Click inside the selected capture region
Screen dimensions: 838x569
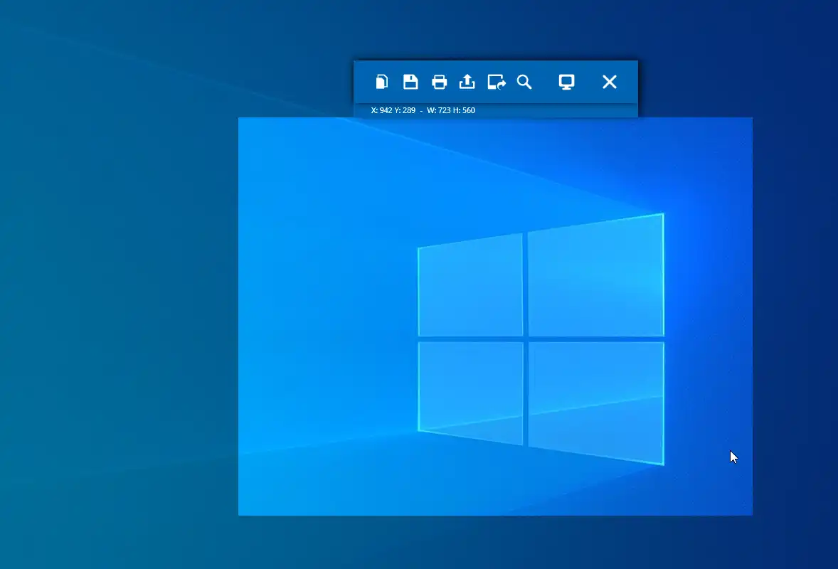tap(495, 317)
